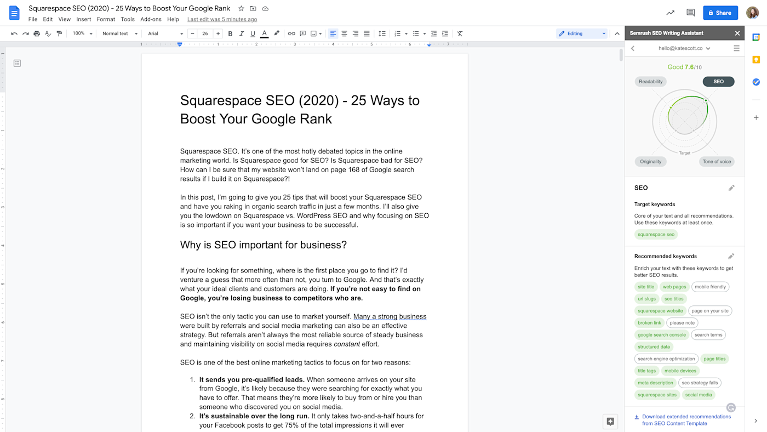Open the Add-ons menu
This screenshot has height=432, width=767.
point(151,19)
